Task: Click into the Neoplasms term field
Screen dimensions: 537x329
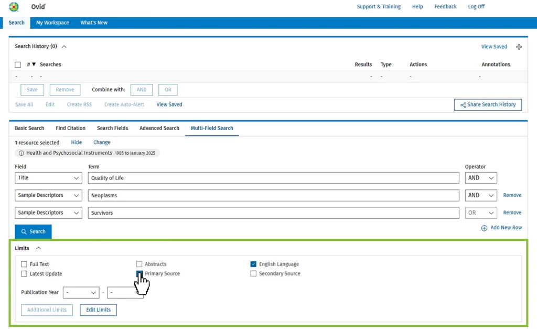Action: point(273,195)
